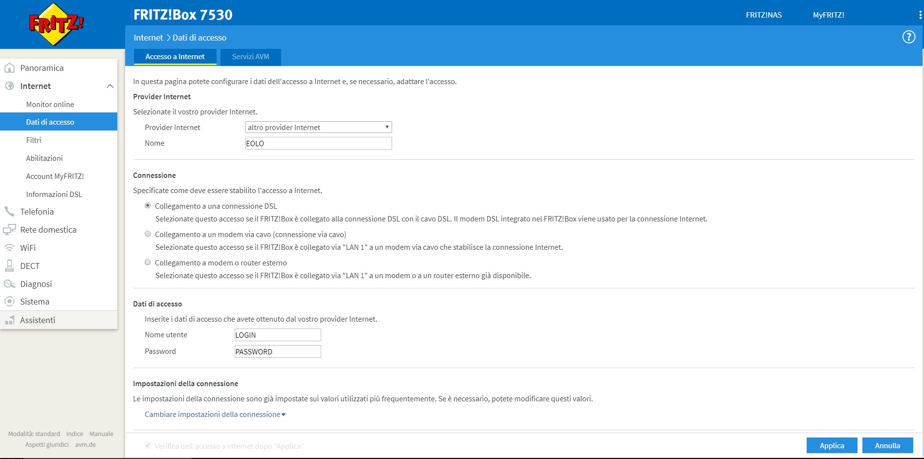Open DECT menu item
This screenshot has height=459, width=924.
point(30,266)
